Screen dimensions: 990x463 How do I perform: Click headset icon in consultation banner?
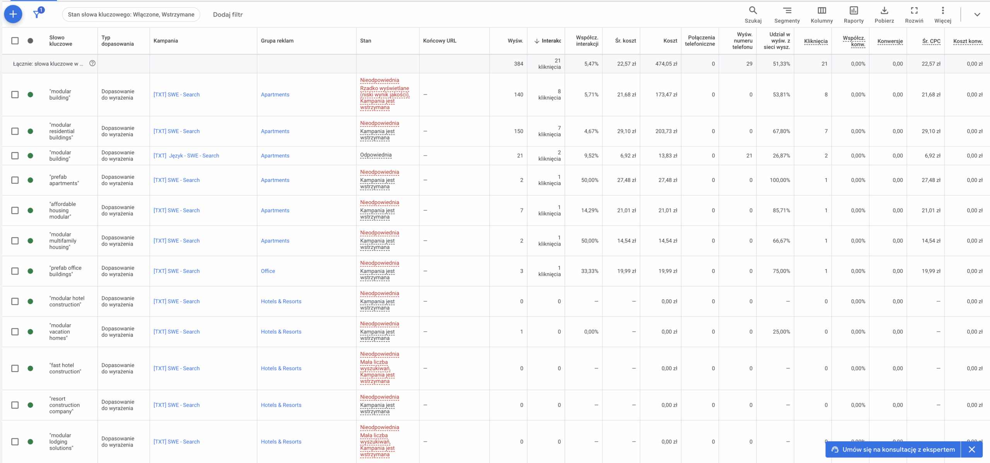[x=835, y=449]
